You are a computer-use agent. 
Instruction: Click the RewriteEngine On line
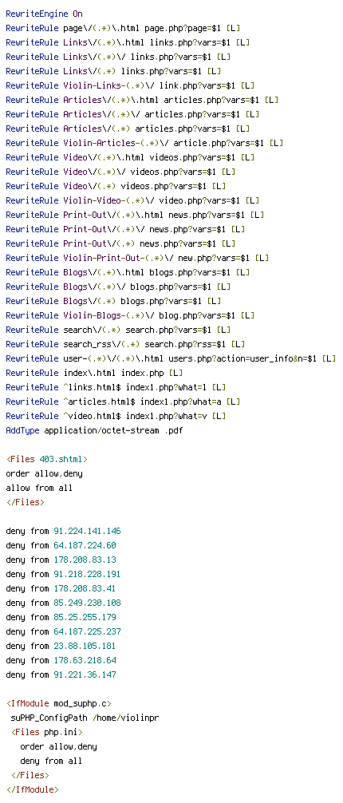[44, 14]
